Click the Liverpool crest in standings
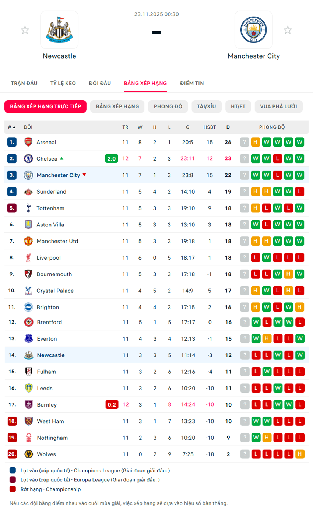Screen dimensions: 313x506 (x=28, y=258)
